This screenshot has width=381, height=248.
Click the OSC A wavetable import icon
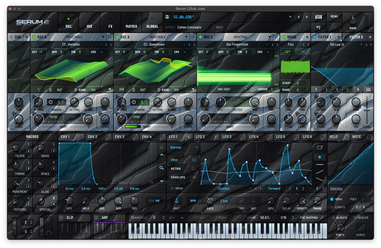pos(34,44)
